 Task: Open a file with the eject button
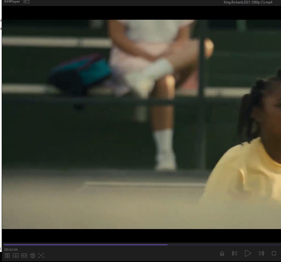pyautogui.click(x=222, y=253)
